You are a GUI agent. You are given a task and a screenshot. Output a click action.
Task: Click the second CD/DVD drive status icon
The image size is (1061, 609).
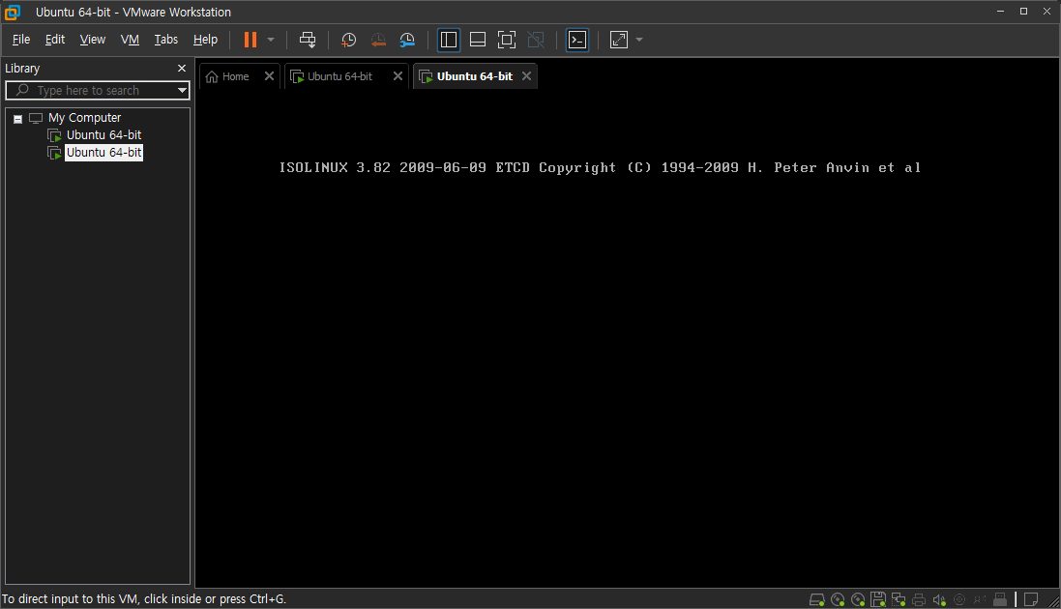pyautogui.click(x=858, y=599)
